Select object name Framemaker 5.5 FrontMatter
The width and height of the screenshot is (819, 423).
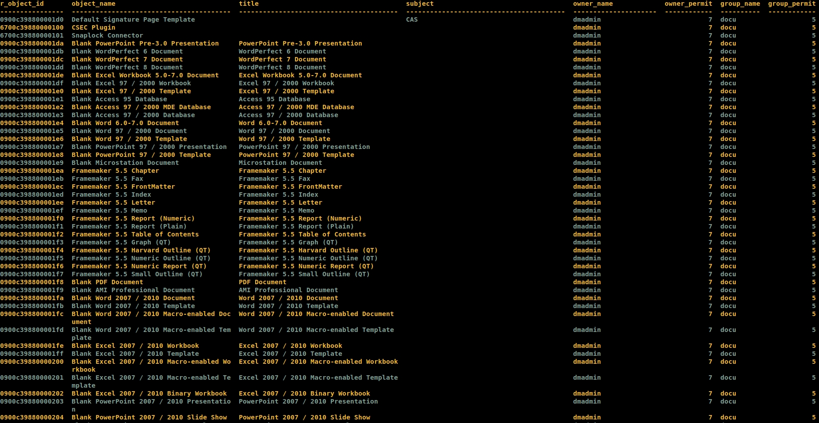coord(123,187)
